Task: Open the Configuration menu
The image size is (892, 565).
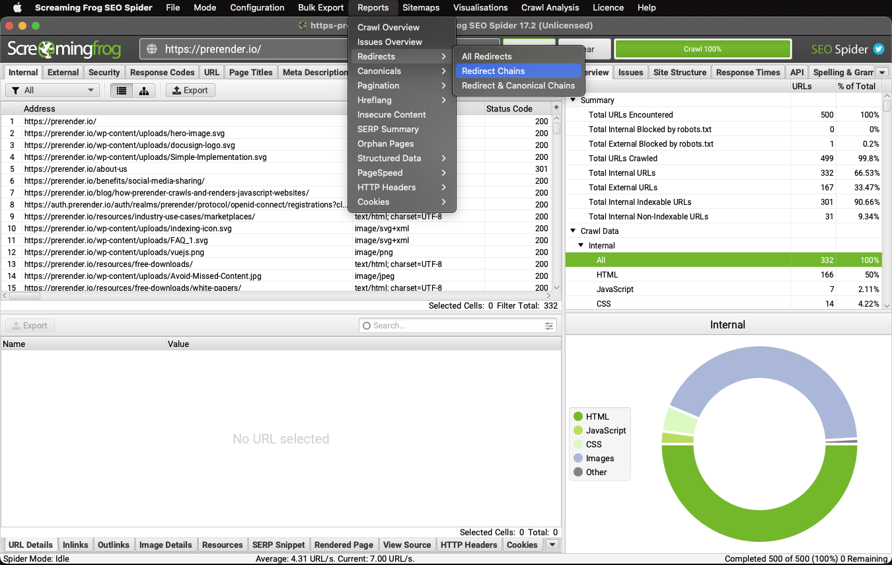Action: 257,8
